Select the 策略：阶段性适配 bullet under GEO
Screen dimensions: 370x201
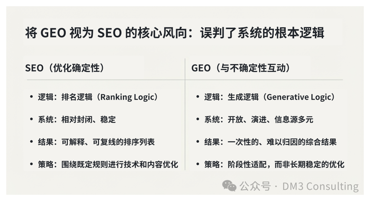click(274, 164)
